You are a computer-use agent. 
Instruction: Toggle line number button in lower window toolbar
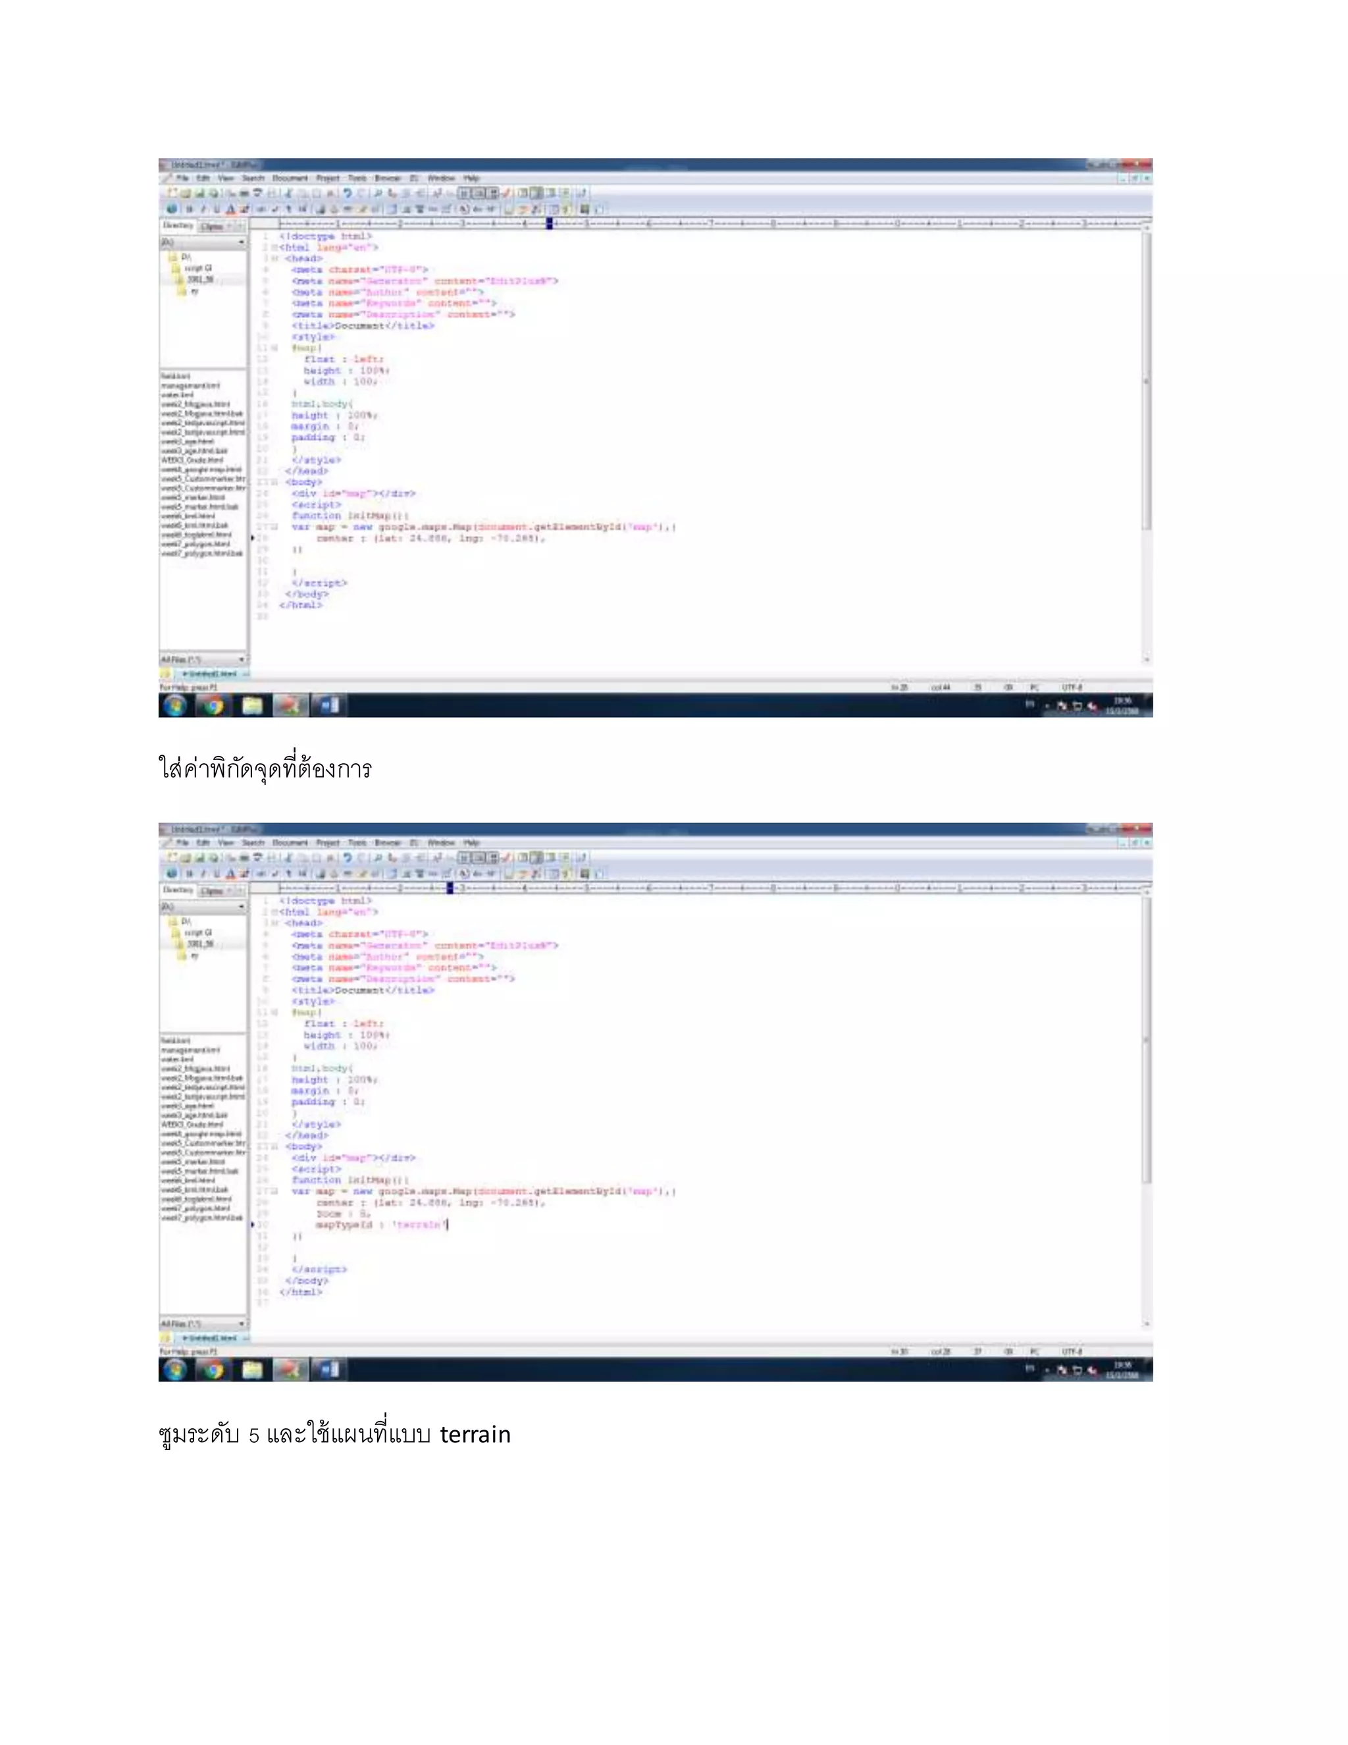[494, 858]
